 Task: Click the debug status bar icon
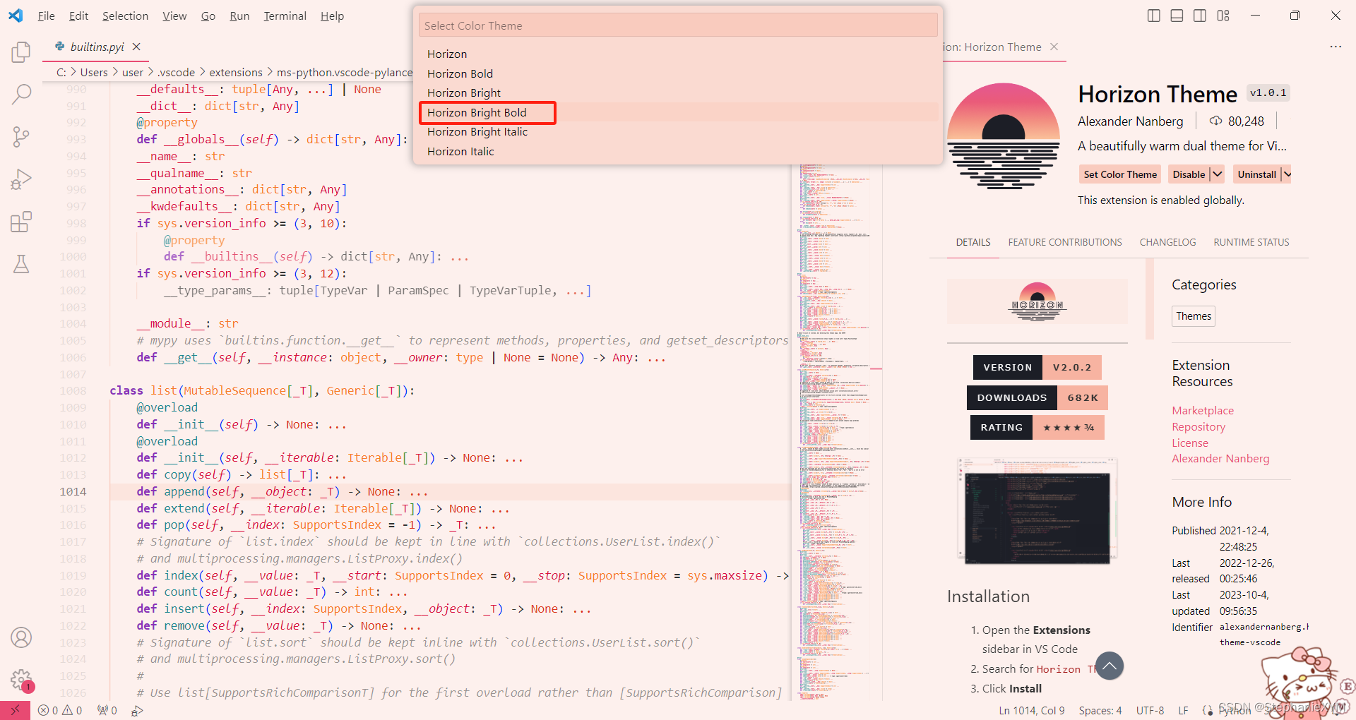tap(138, 710)
